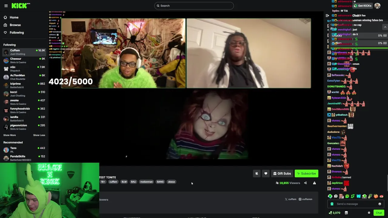Click the Search field

[194, 6]
